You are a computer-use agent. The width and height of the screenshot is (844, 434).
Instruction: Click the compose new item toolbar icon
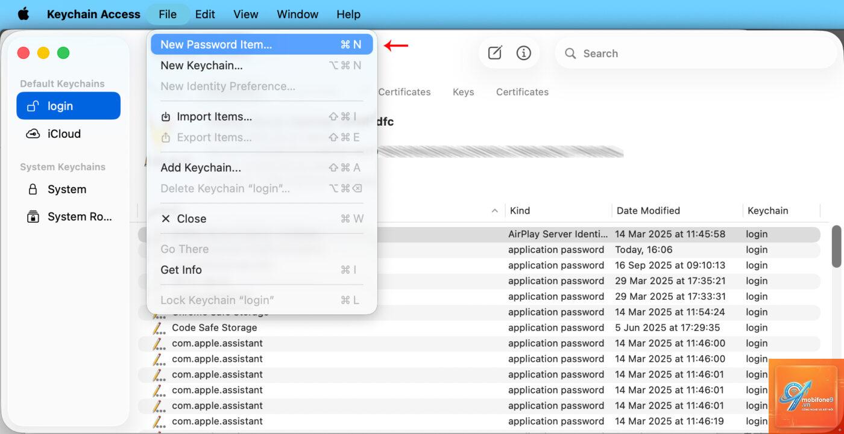pyautogui.click(x=495, y=53)
